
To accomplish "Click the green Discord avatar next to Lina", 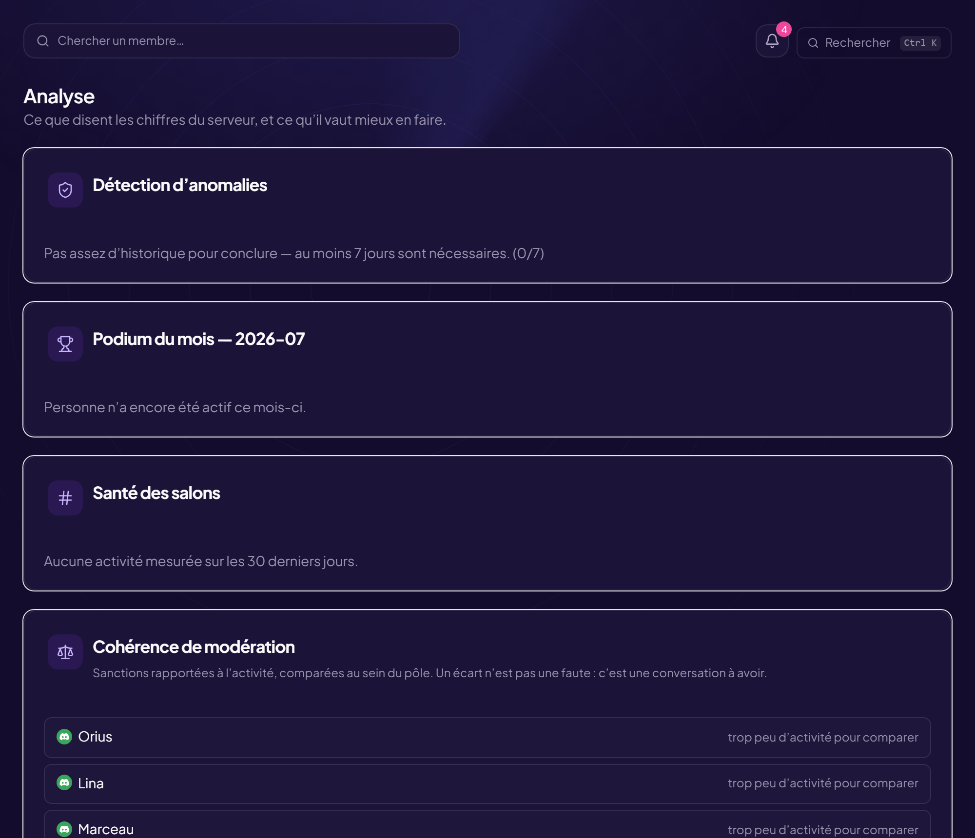I will (x=64, y=782).
